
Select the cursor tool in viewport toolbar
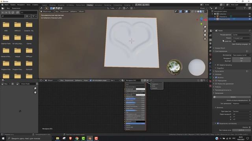(x=46, y=8)
